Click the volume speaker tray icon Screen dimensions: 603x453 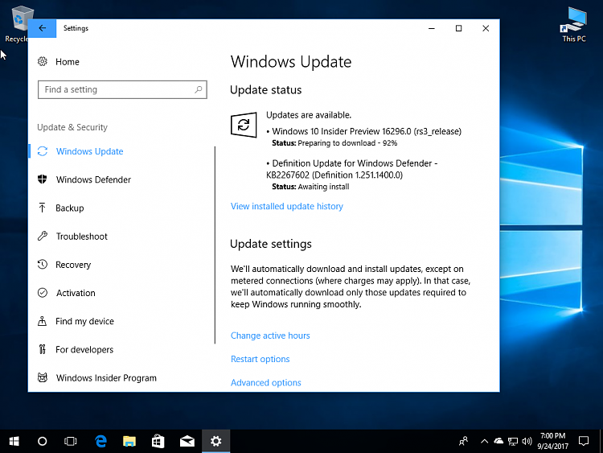[x=527, y=441]
